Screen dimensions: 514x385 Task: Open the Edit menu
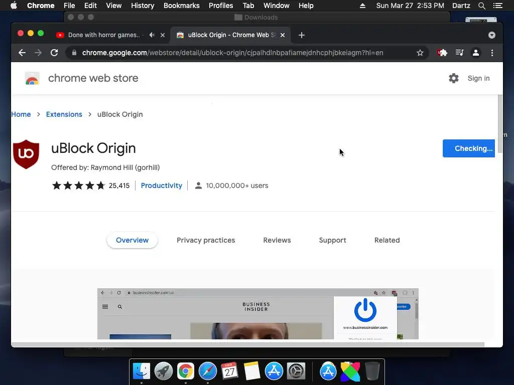pos(90,6)
